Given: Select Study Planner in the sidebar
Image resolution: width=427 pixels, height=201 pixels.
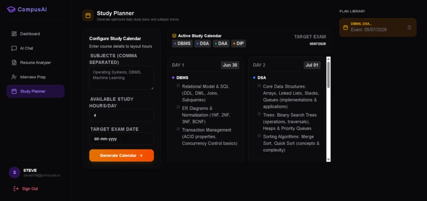Looking at the screenshot, I should pos(35,91).
